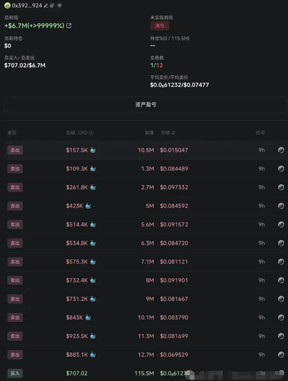Click the 类型 column header
The image size is (288, 381).
pyautogui.click(x=12, y=132)
